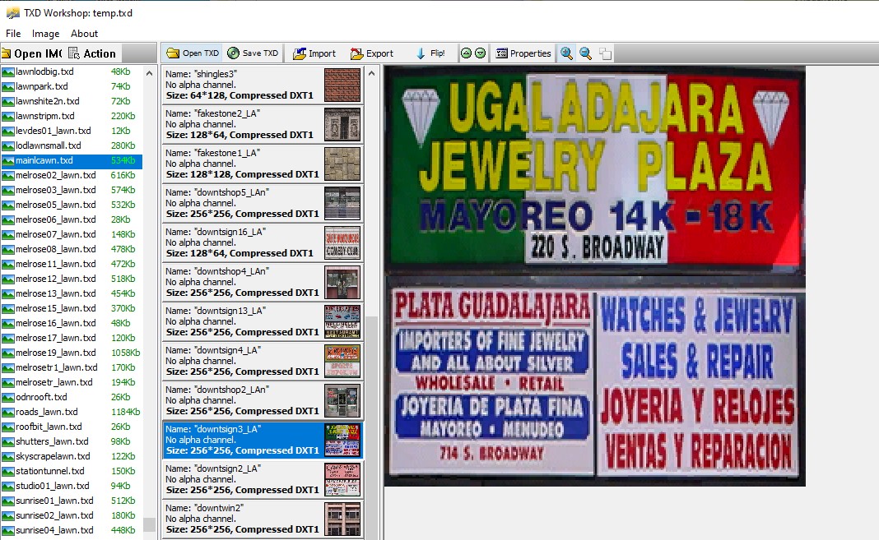Select lawnpark.txd file entry
The width and height of the screenshot is (879, 540).
click(x=72, y=86)
